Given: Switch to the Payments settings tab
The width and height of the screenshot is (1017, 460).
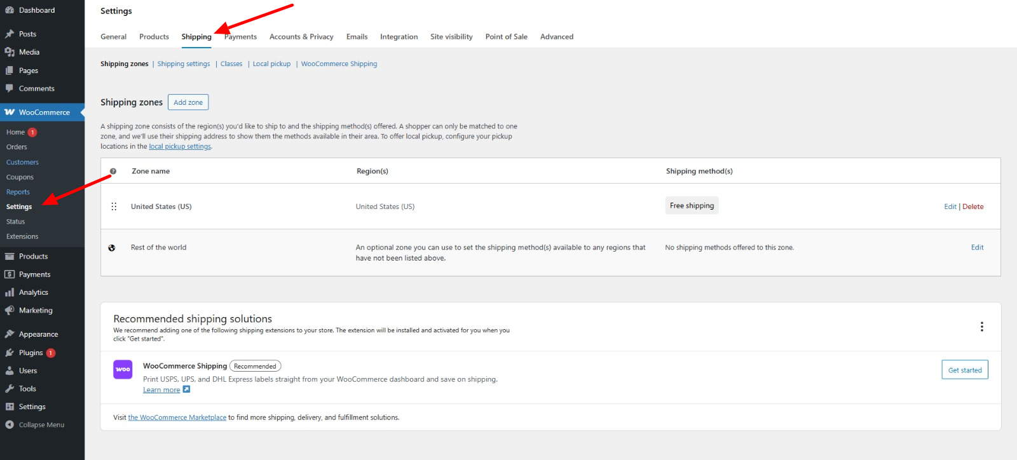Looking at the screenshot, I should 240,37.
